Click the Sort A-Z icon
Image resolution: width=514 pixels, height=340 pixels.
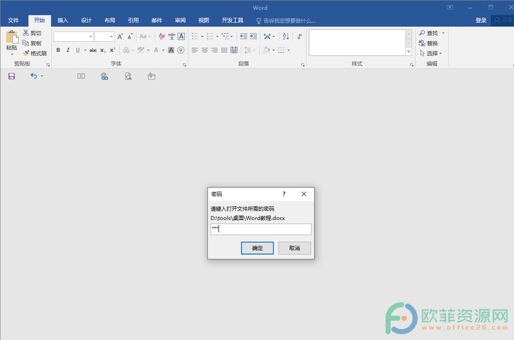pyautogui.click(x=286, y=37)
